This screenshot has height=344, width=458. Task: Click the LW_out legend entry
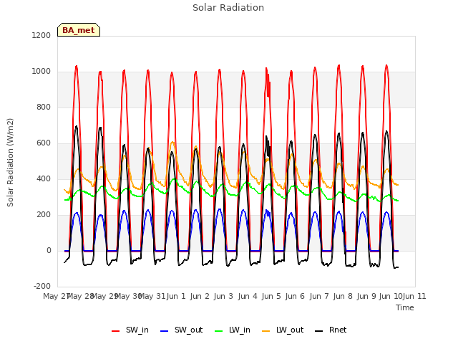click(x=283, y=330)
